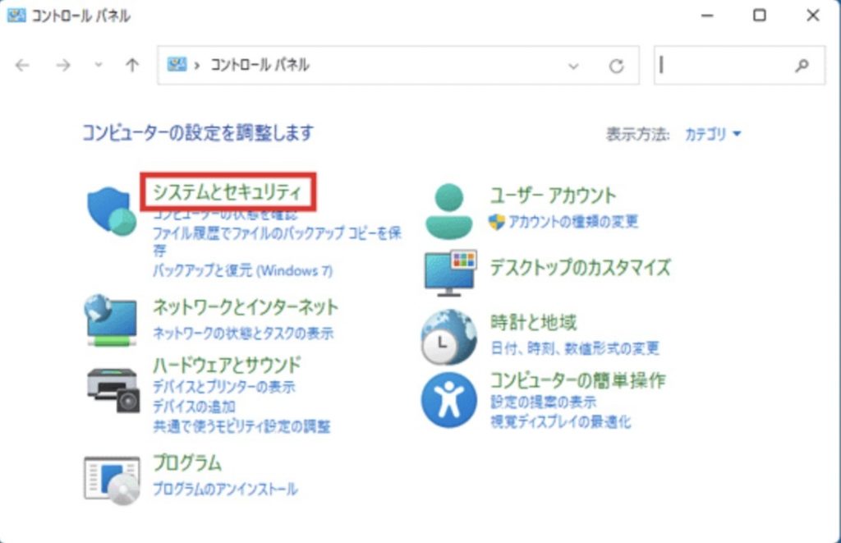Refresh the Control Panel view
Viewport: 841px width, 543px height.
coord(616,66)
